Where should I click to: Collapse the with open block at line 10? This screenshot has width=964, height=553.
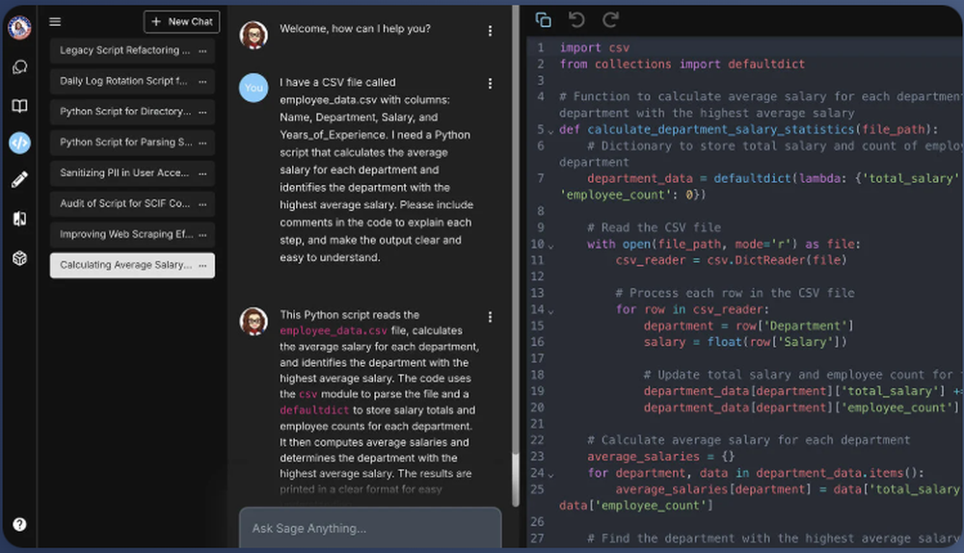pyautogui.click(x=550, y=246)
